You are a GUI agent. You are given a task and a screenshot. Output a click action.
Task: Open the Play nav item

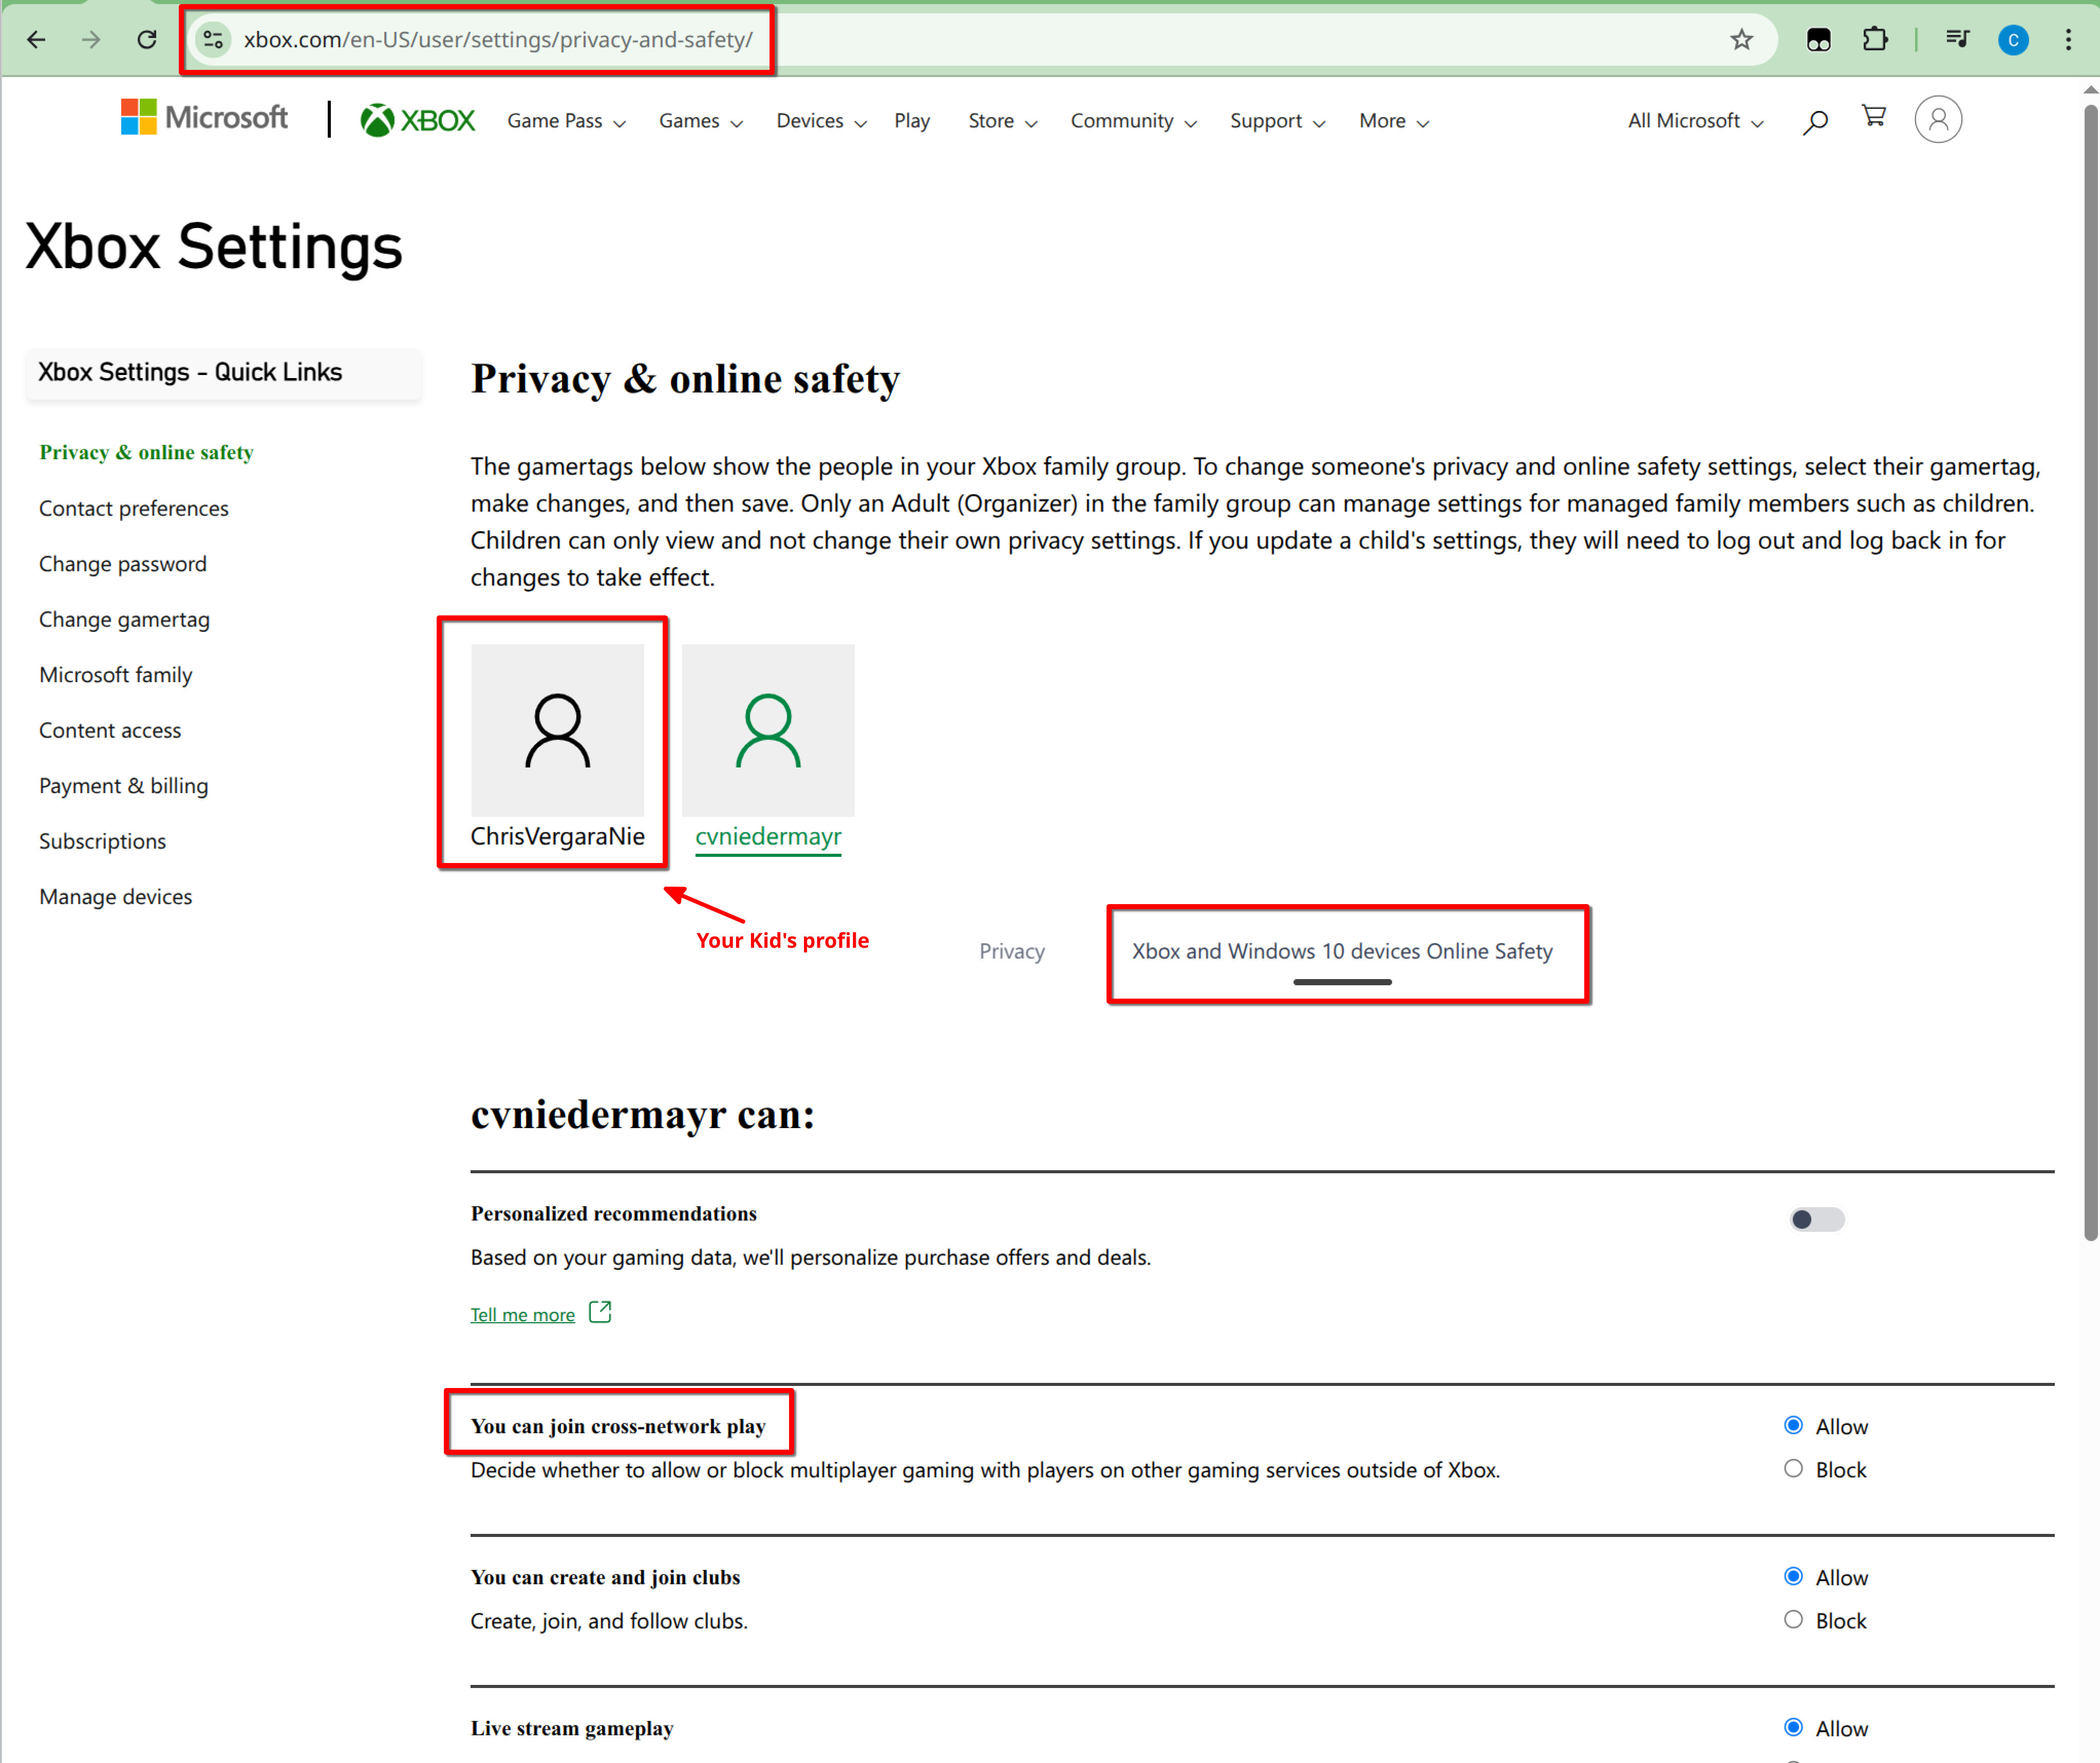(912, 121)
